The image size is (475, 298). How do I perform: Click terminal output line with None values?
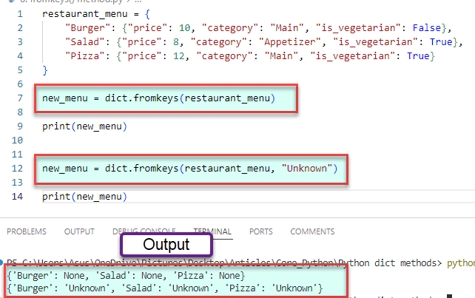[124, 276]
